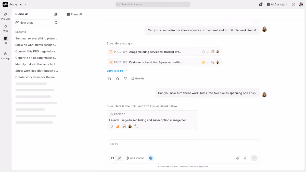The width and height of the screenshot is (306, 172).
Task: Attach a file with the paperclip icon
Action: click(x=238, y=158)
